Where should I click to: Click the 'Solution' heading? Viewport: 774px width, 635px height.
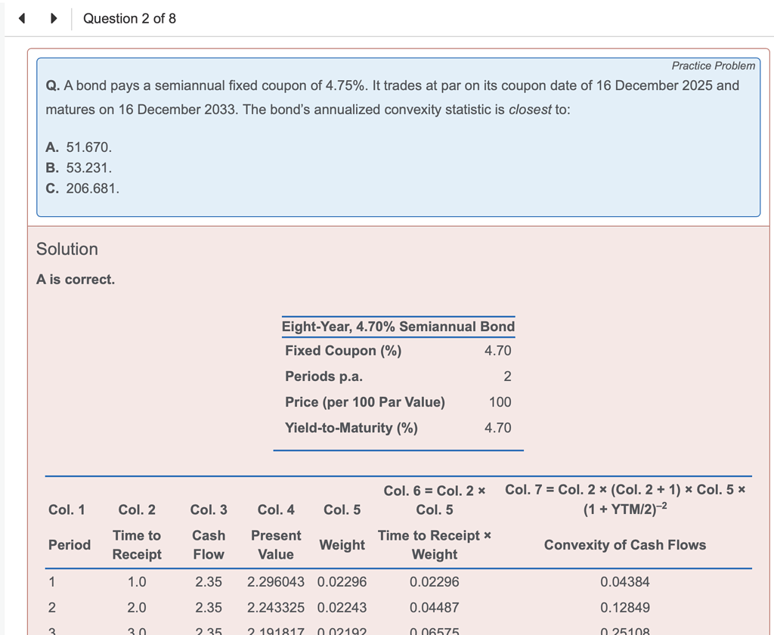[x=67, y=249]
